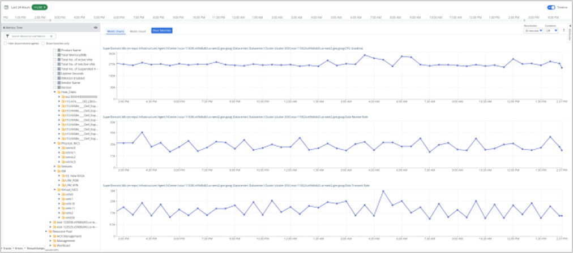This screenshot has height=253, width=573.
Task: Click the last data point of CPU chart
Action: (562, 68)
